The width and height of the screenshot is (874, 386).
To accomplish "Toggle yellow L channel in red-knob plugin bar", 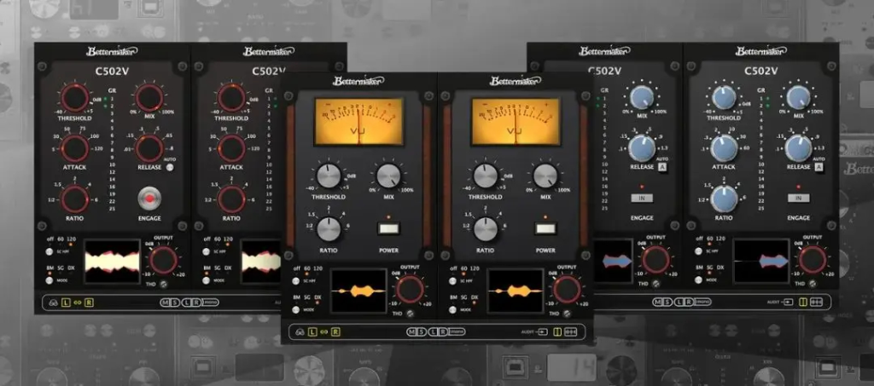I will pyautogui.click(x=66, y=302).
